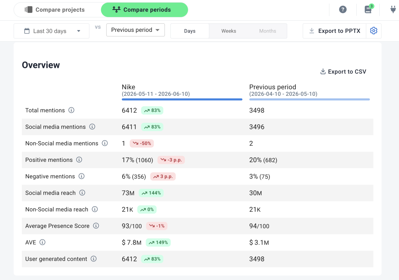Click the plug integrations icon
Screen dimensions: 399x280
(x=393, y=10)
